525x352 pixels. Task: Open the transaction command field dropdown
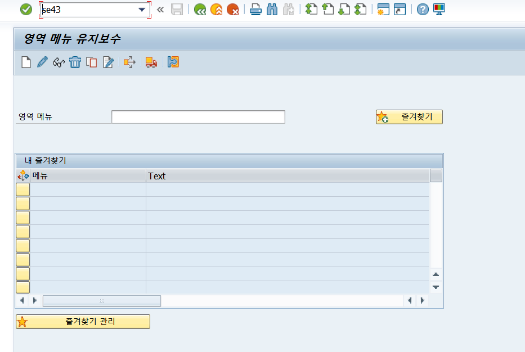tap(142, 10)
